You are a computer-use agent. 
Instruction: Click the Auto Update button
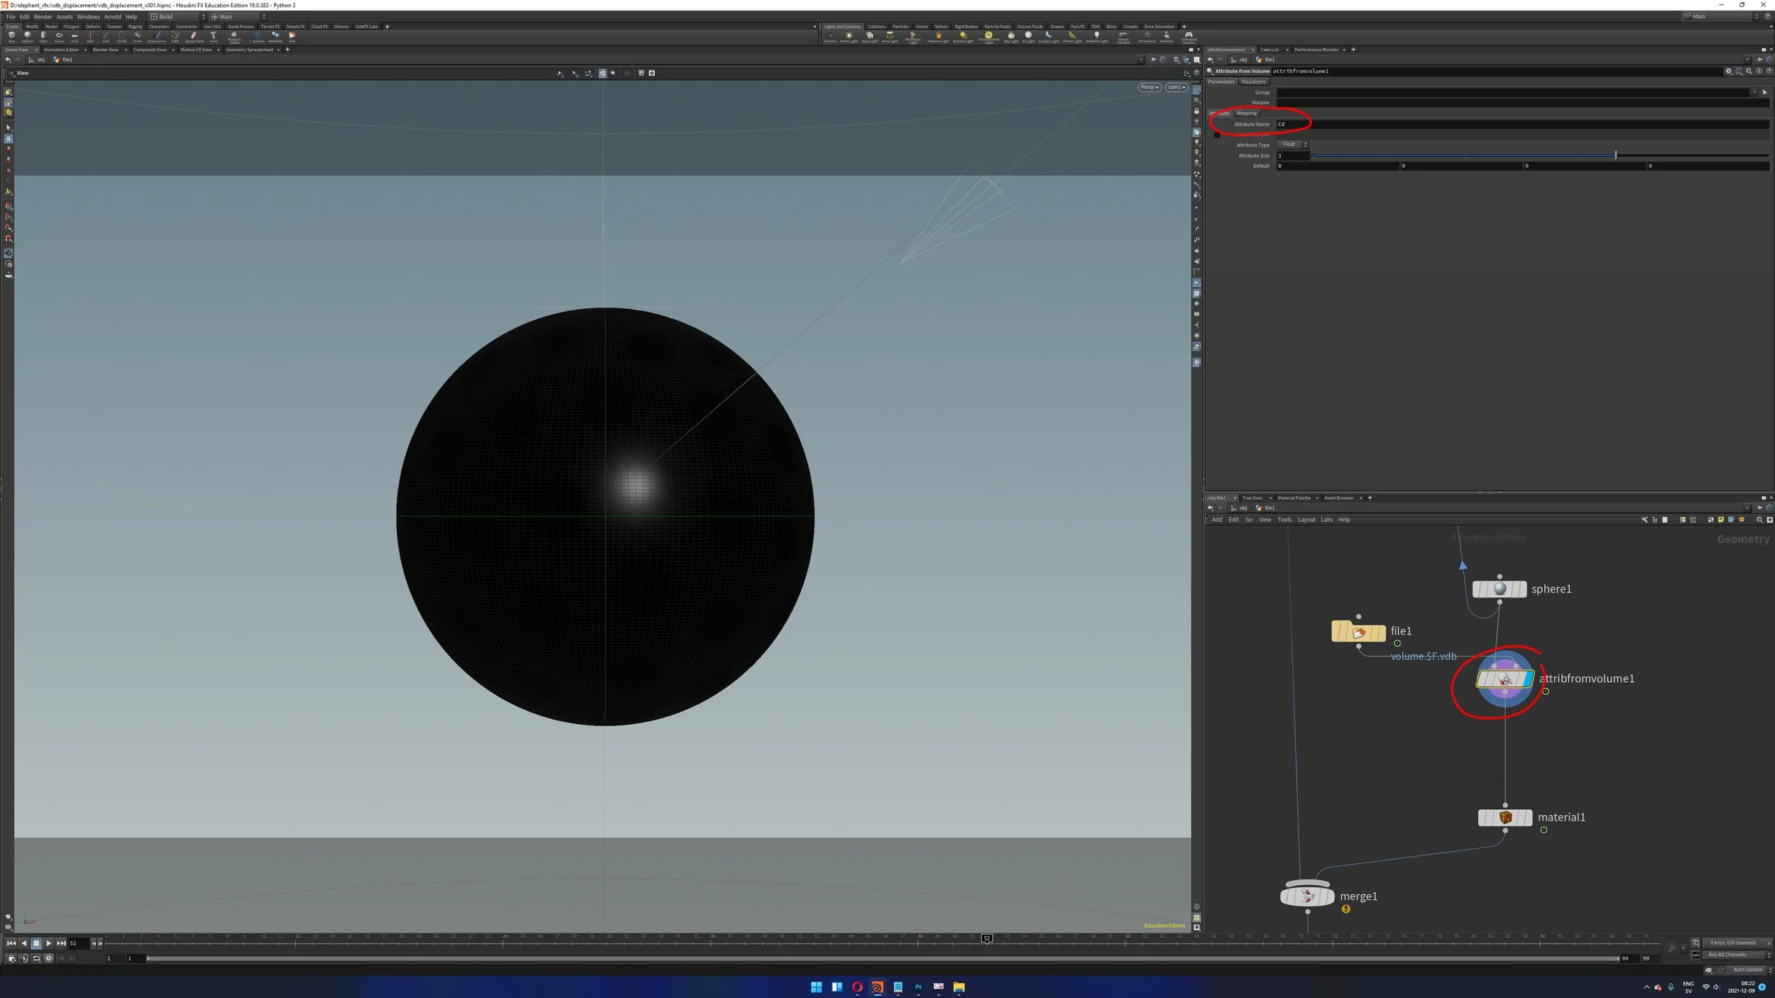[1747, 970]
